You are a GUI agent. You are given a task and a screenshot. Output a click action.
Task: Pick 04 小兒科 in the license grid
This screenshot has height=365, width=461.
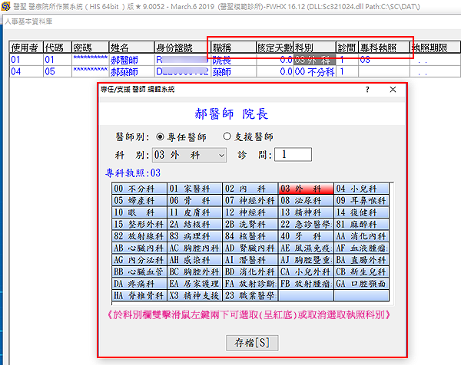(x=360, y=189)
